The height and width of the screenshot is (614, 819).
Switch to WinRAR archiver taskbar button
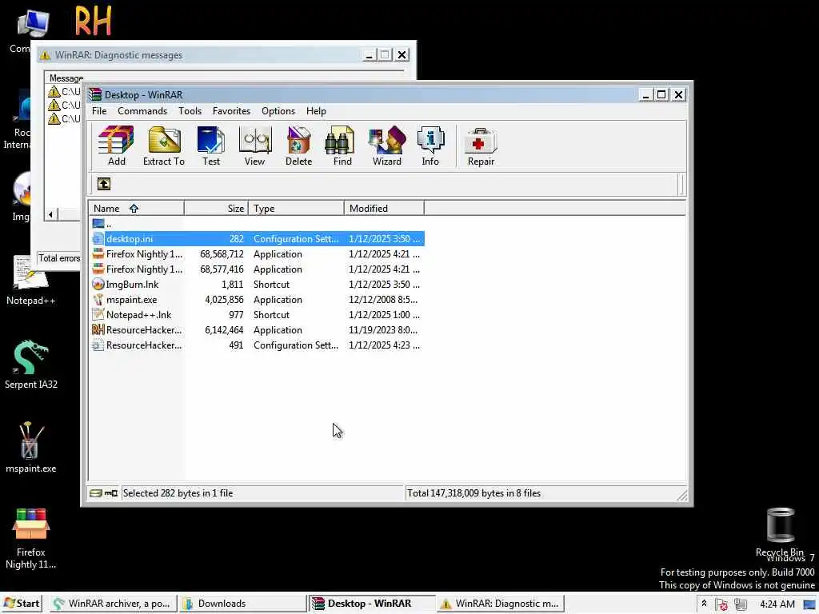[x=113, y=604]
